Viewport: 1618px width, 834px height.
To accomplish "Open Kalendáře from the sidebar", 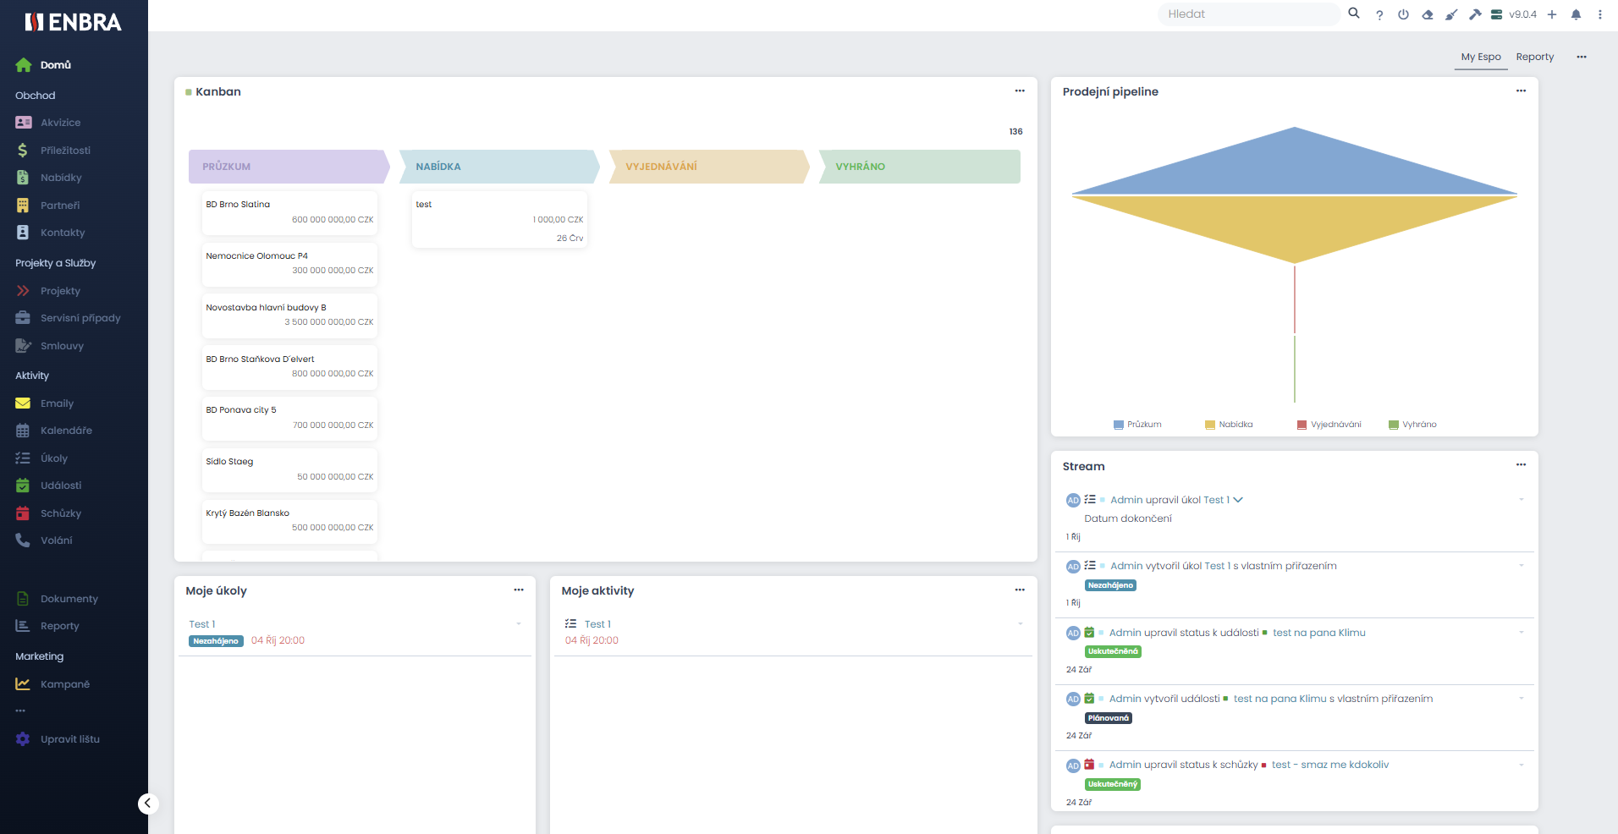I will [66, 431].
